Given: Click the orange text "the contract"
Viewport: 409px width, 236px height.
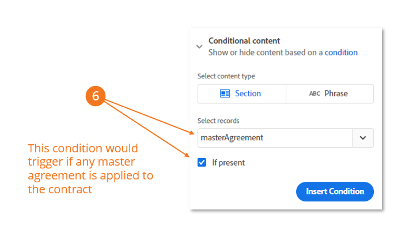Looking at the screenshot, I should point(60,189).
